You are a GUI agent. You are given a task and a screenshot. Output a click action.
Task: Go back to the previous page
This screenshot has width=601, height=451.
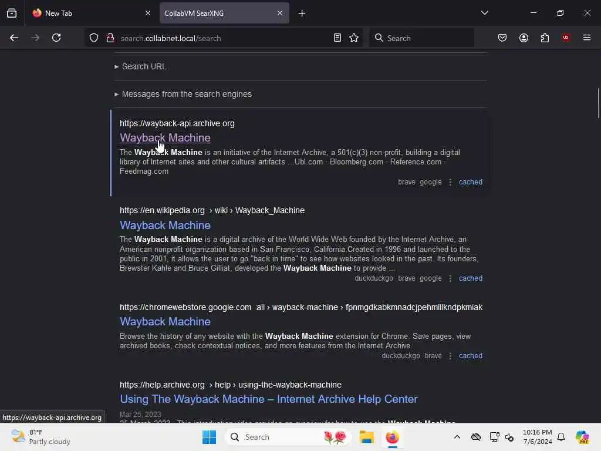point(14,38)
